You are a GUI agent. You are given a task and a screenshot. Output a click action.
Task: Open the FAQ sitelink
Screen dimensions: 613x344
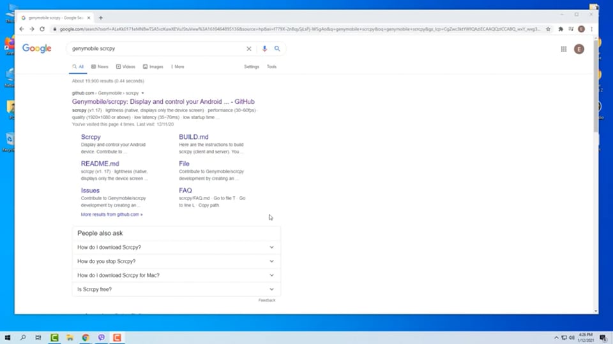[185, 190]
